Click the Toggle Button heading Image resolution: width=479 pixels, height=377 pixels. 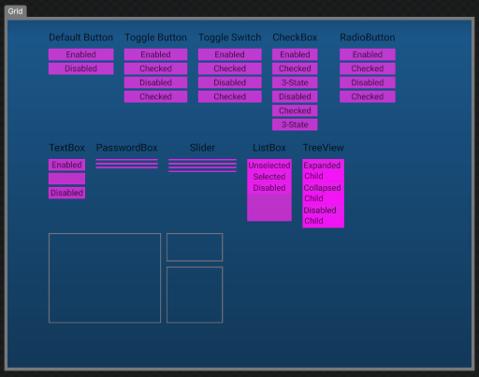click(155, 37)
